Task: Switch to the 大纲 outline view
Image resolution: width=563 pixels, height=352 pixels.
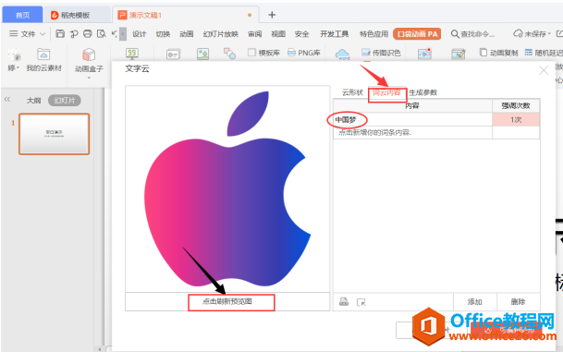Action: [34, 101]
